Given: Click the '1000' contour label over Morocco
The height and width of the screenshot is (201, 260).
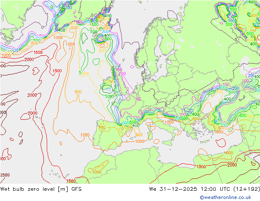Looking at the screenshot, I should coord(97,172).
